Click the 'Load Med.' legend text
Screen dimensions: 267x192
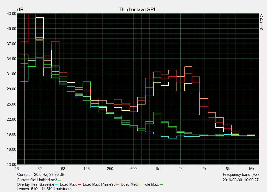coord(130,184)
